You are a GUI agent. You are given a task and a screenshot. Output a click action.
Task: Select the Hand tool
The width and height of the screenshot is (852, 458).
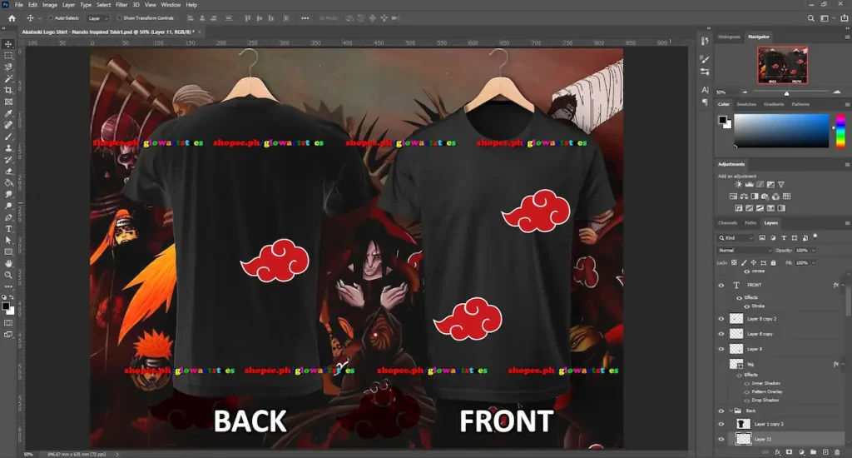pyautogui.click(x=8, y=263)
